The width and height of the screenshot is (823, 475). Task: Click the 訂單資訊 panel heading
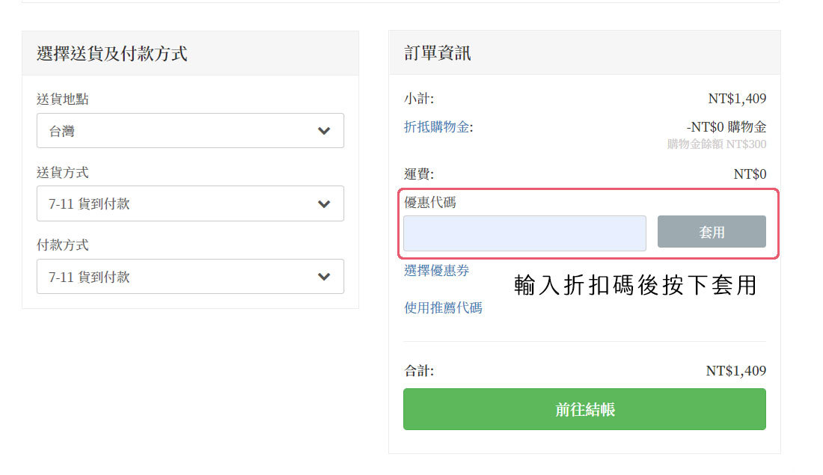(438, 54)
